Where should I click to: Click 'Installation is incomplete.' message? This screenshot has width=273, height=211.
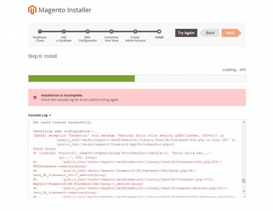point(62,95)
